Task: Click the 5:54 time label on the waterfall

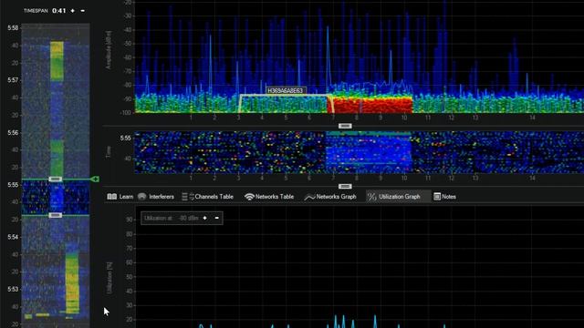Action: tap(13, 237)
